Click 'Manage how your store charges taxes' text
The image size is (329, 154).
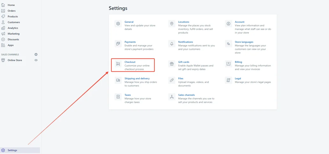tap(138, 100)
